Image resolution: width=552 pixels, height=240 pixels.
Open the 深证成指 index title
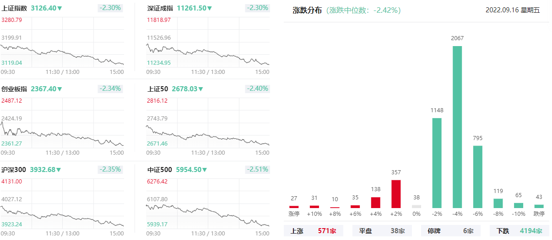[160, 8]
